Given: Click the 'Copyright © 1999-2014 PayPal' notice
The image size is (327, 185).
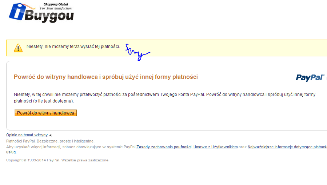Looking at the screenshot, I should tap(57, 160).
